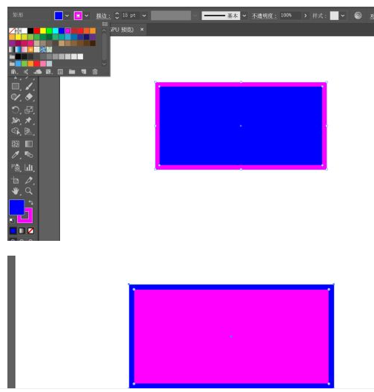Click the opacity 100% input field
Screen dimensions: 374x392
pyautogui.click(x=290, y=16)
